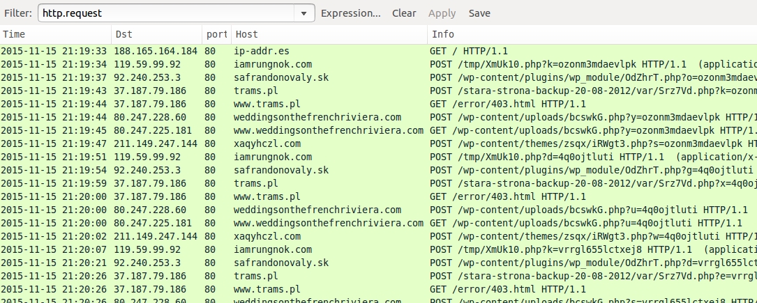Sort by the port column header

[217, 34]
